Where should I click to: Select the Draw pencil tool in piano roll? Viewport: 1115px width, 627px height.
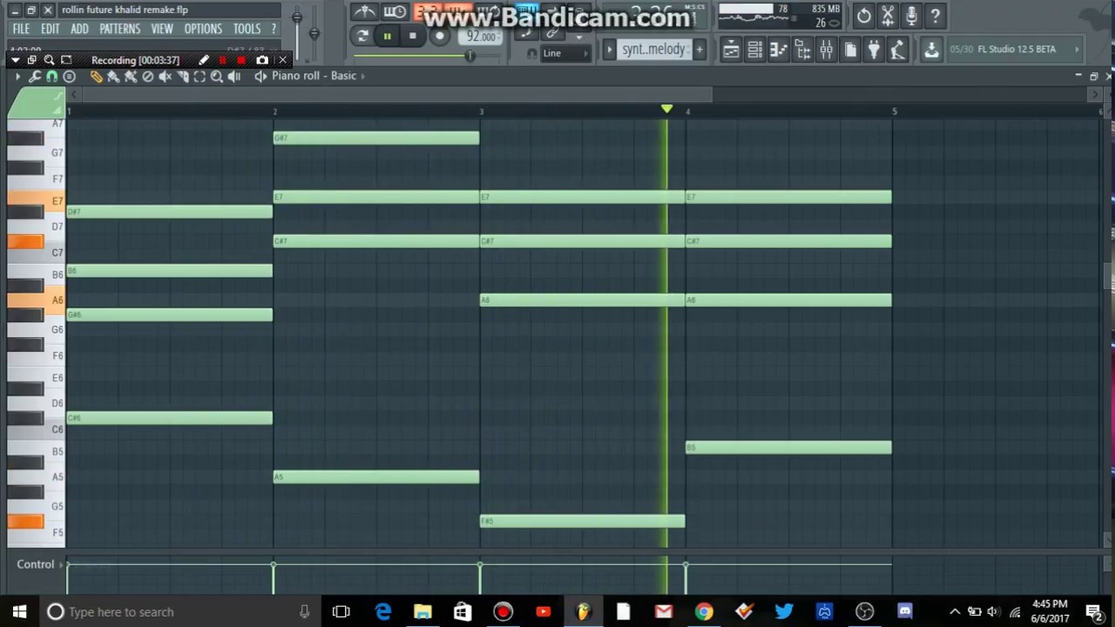[96, 77]
